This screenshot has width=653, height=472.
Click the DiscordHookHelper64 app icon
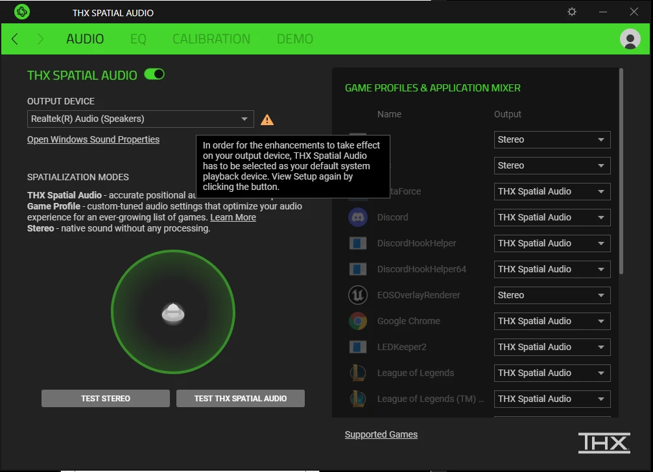click(x=358, y=269)
